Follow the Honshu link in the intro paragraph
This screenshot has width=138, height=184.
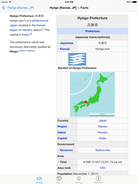pyautogui.click(x=28, y=30)
